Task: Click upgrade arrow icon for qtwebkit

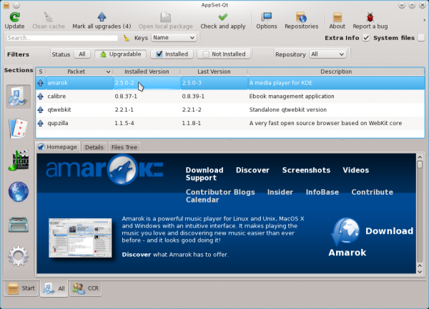Action: (x=41, y=109)
